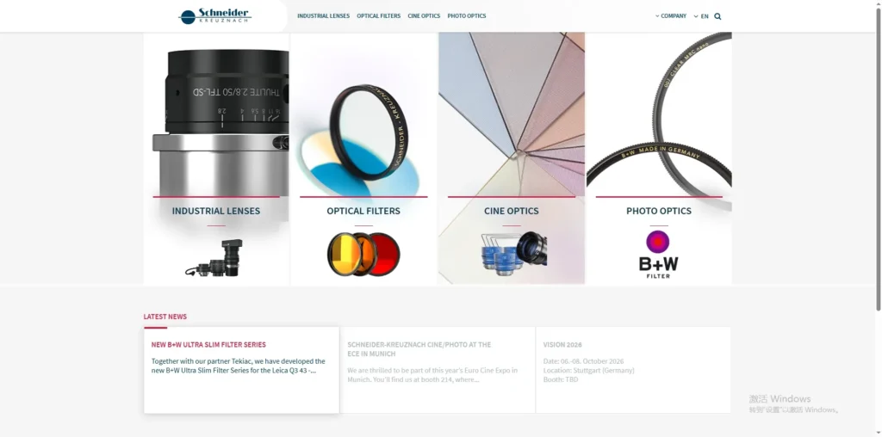This screenshot has height=437, width=882.
Task: Click the B+W Filter logo
Action: [x=658, y=255]
